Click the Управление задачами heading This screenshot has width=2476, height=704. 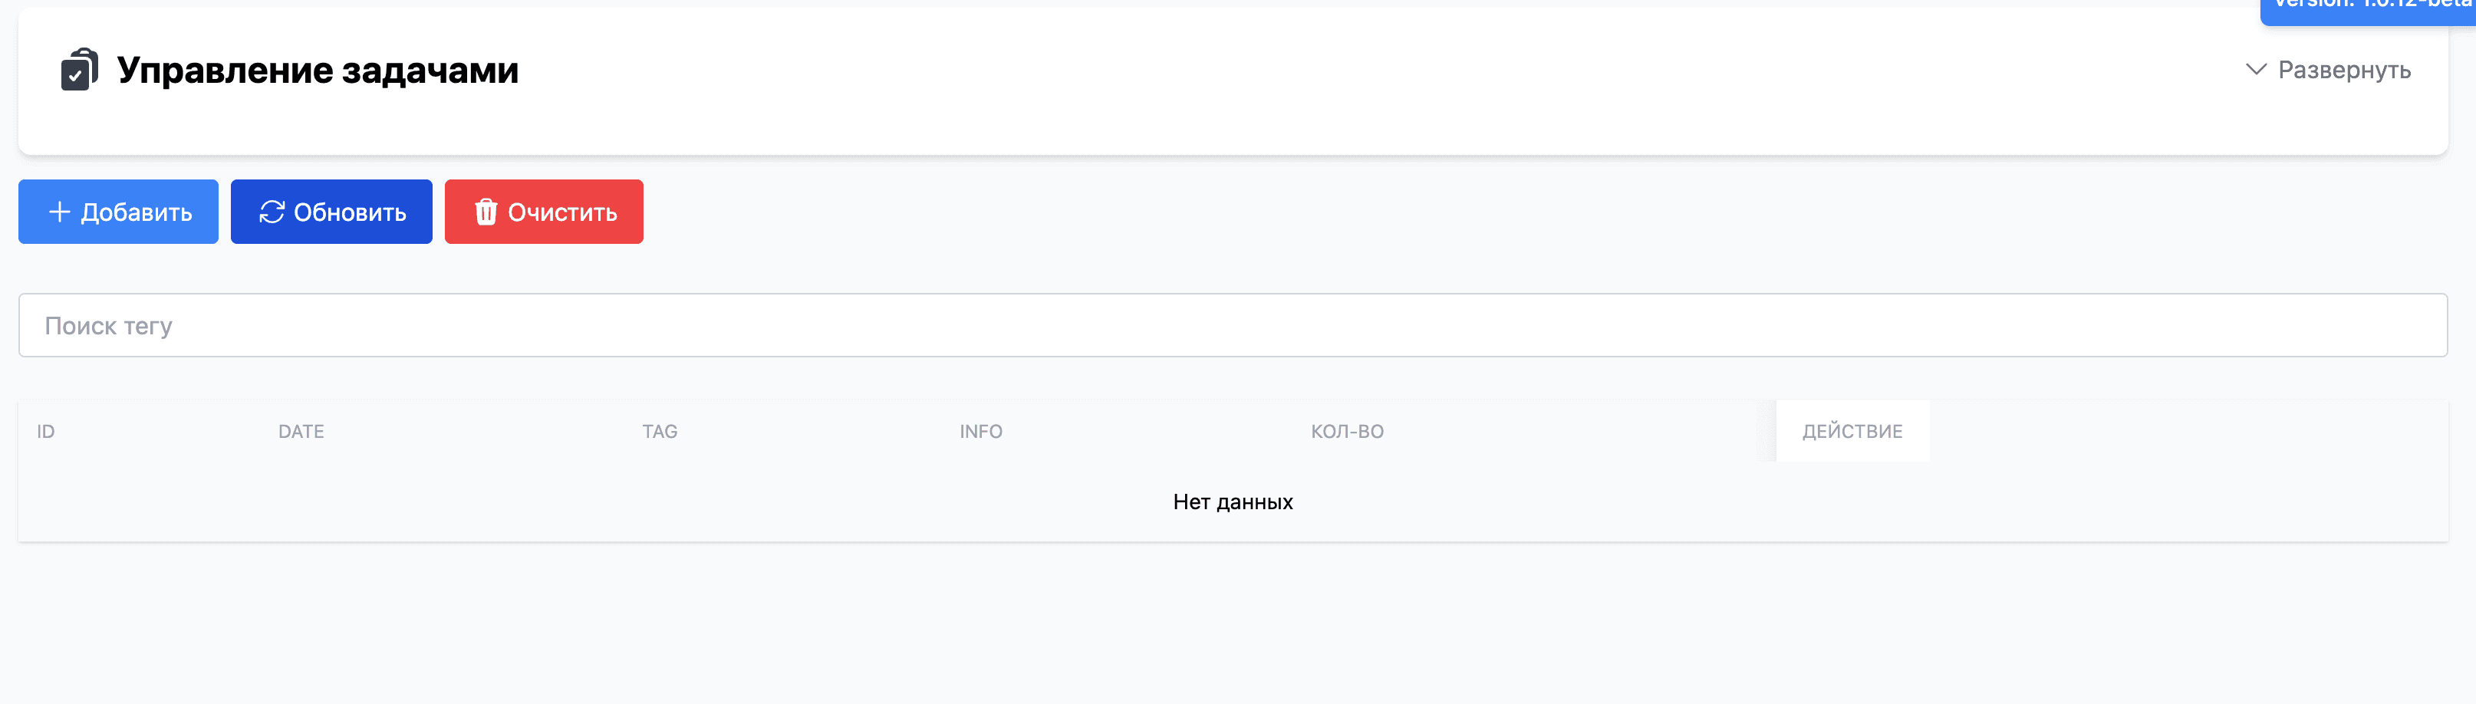pos(318,70)
